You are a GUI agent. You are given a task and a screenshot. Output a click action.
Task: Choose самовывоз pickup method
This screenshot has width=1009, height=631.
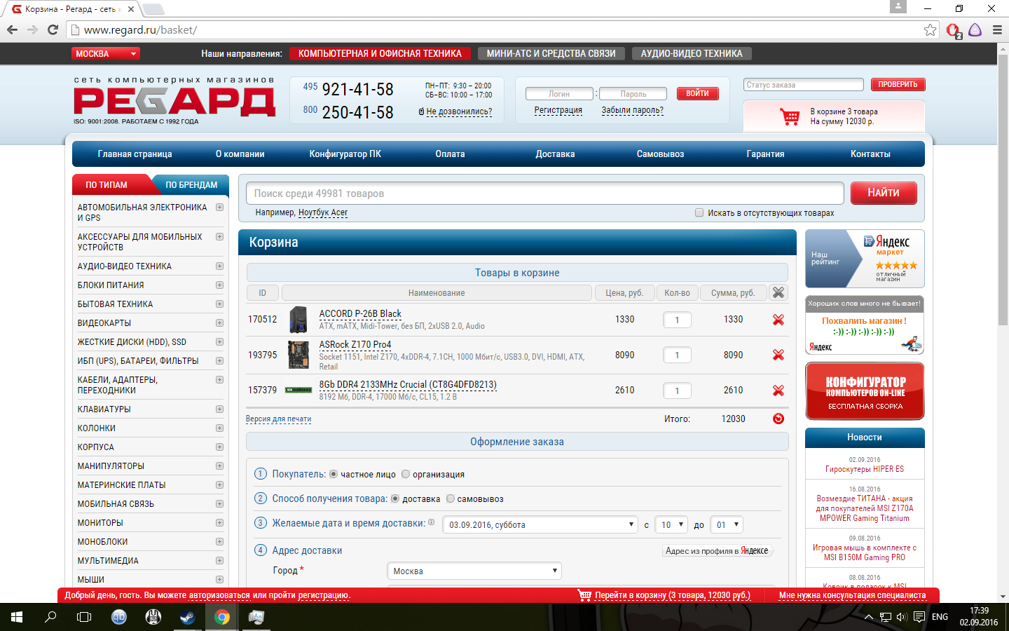[451, 499]
